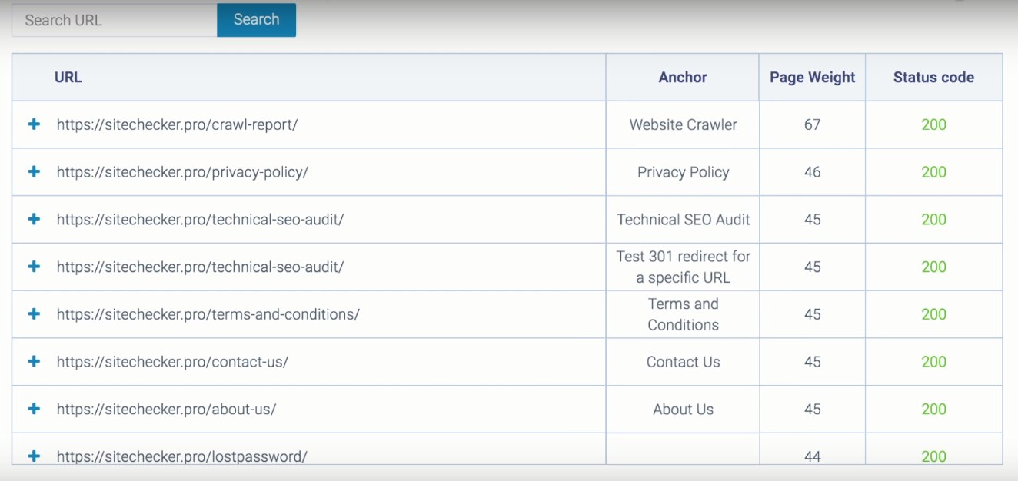Click inside the Search URL input field
The image size is (1018, 481).
pyautogui.click(x=114, y=20)
